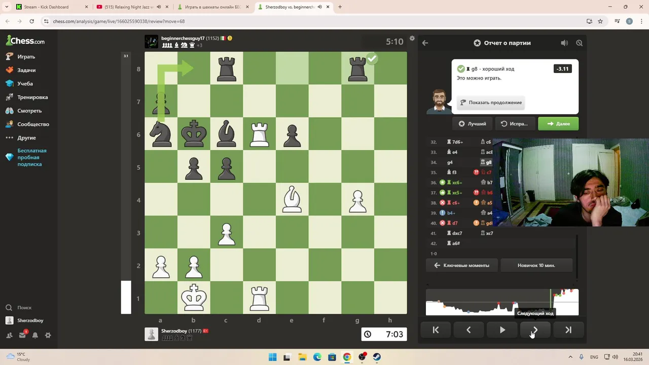Click the black rook on g8
The height and width of the screenshot is (365, 649).
(x=357, y=68)
